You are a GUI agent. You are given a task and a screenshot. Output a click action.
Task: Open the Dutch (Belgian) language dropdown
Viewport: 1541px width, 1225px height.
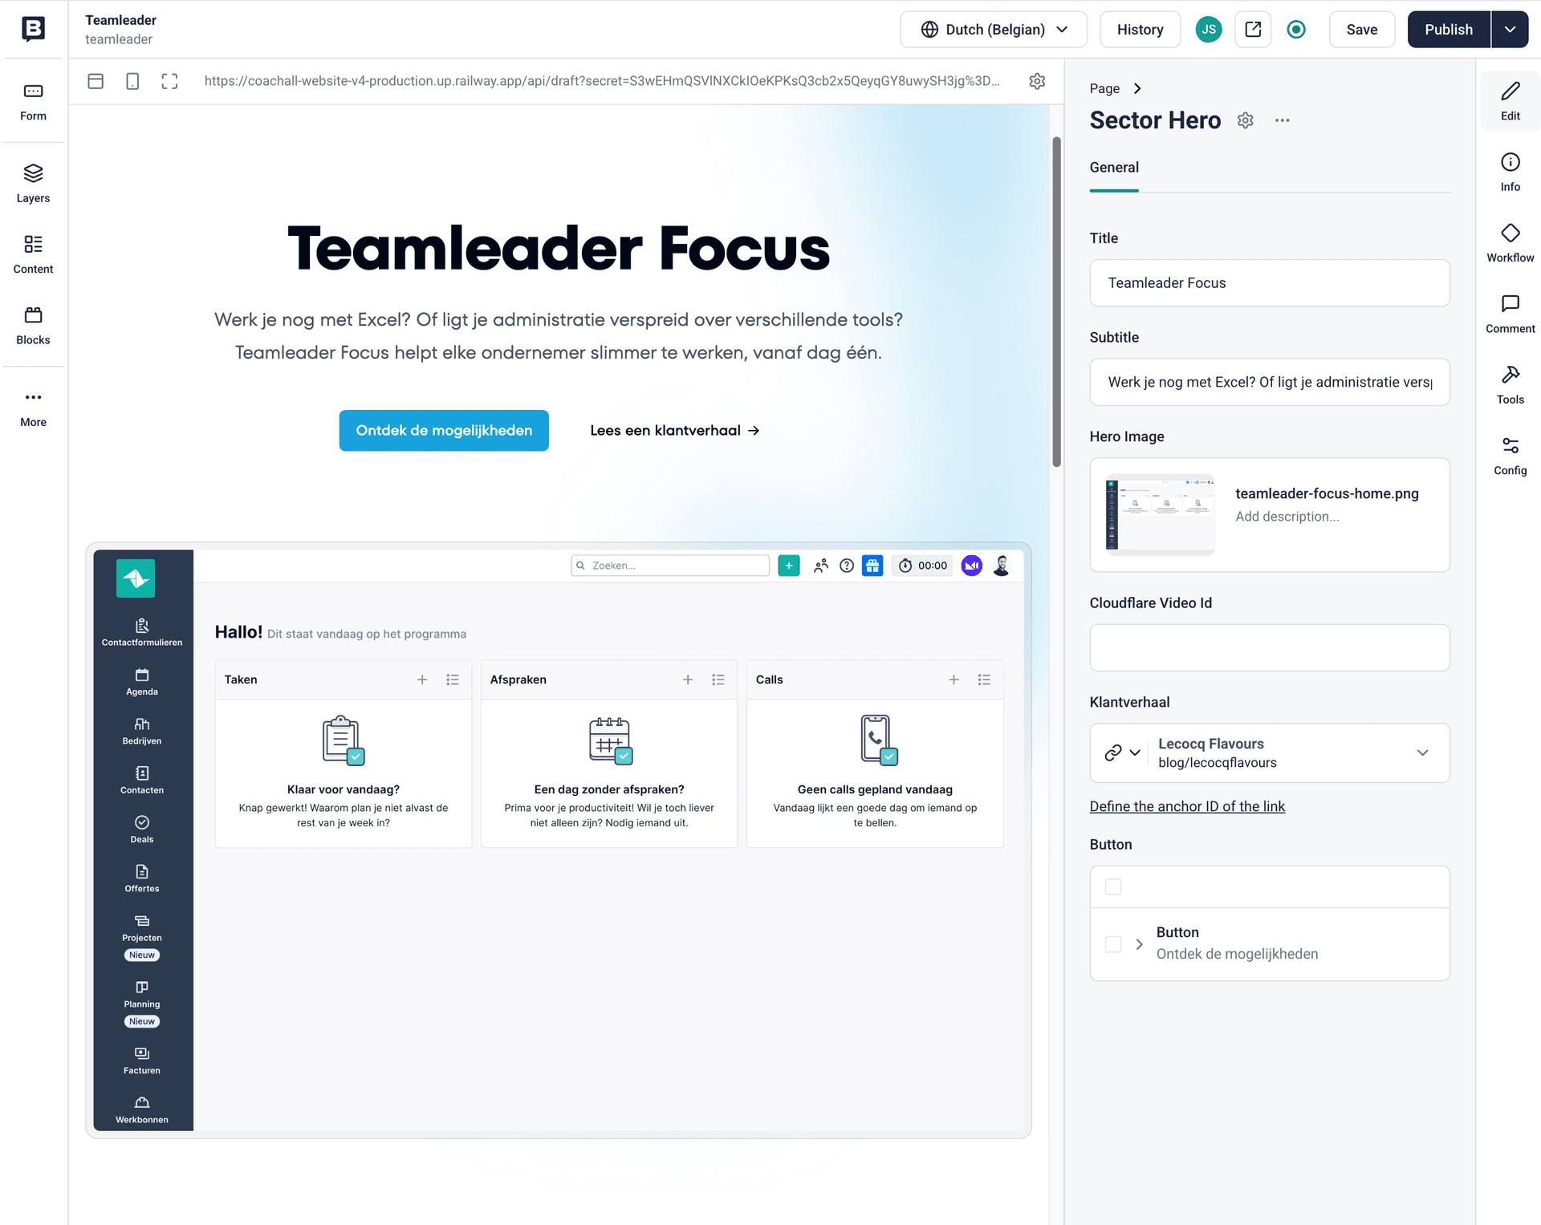[x=994, y=30]
